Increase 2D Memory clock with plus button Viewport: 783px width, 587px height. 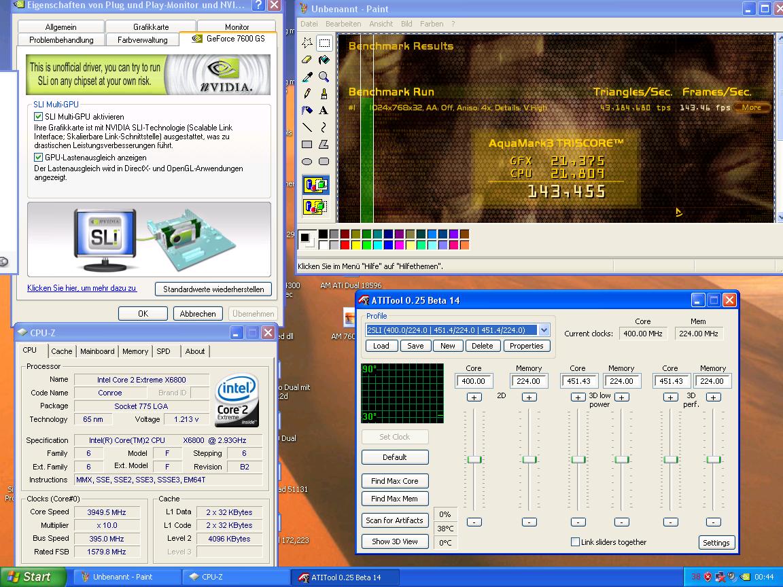click(x=529, y=397)
